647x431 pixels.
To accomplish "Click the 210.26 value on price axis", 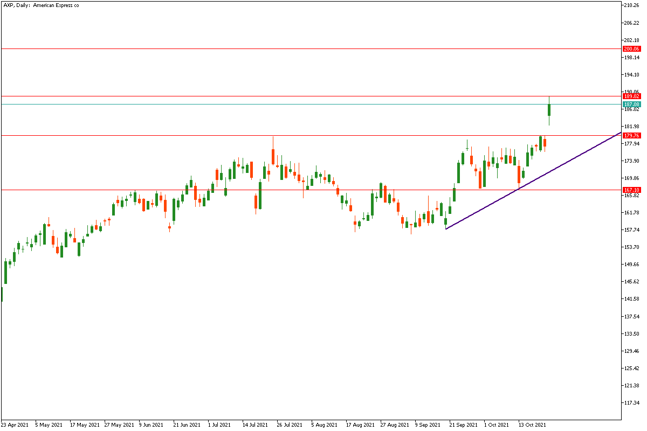I will tap(632, 5).
